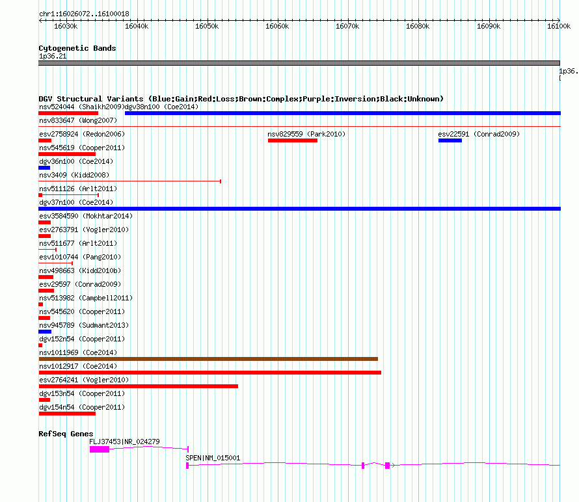Click the red dgv154n54 loss bar
This screenshot has height=502, width=579.
click(x=67, y=414)
